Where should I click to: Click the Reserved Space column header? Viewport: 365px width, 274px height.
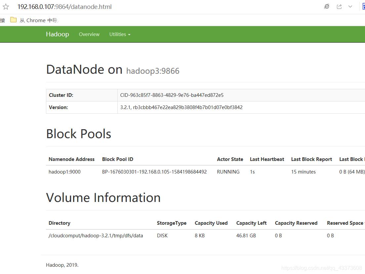[x=346, y=223]
